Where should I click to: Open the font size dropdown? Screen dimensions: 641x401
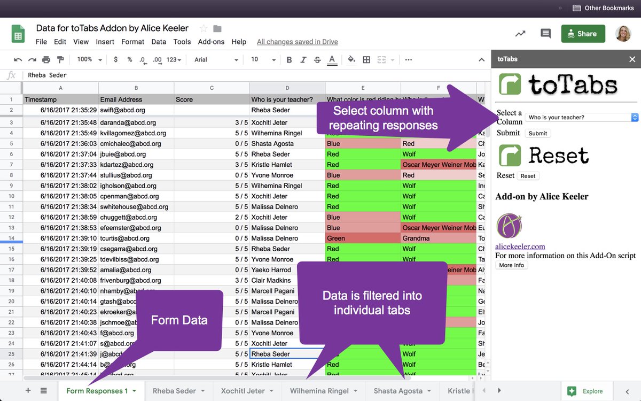coord(263,59)
